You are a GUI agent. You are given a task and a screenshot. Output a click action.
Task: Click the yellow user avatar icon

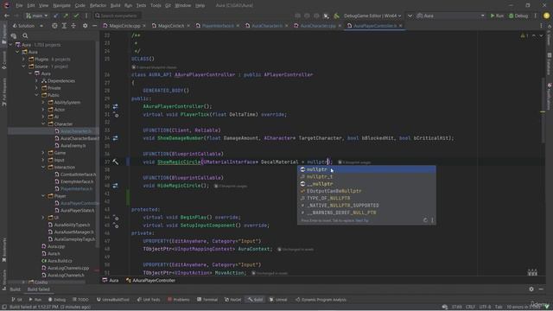(546, 16)
